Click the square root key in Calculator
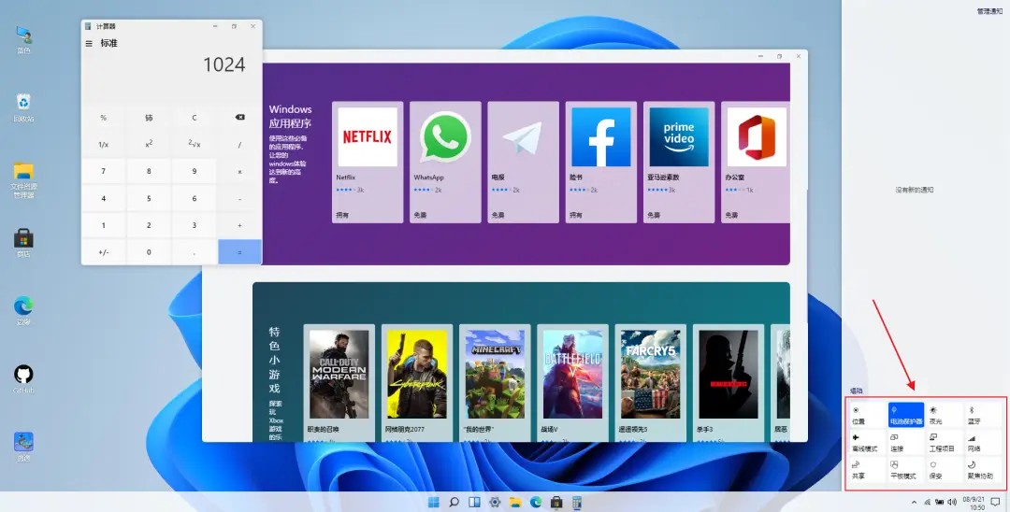This screenshot has height=512, width=1010. 194,145
